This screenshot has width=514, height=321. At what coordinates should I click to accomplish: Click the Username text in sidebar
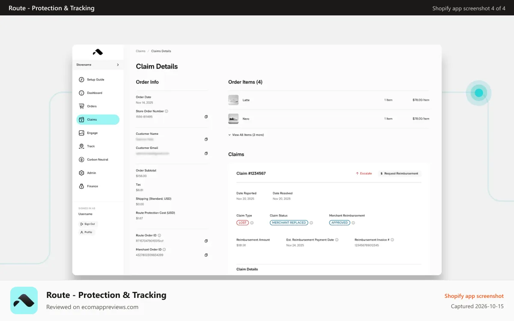[85, 214]
